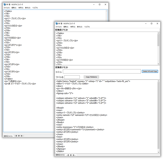Click colspec colname="c1" line
163x159 pixels.
click(x=81, y=98)
